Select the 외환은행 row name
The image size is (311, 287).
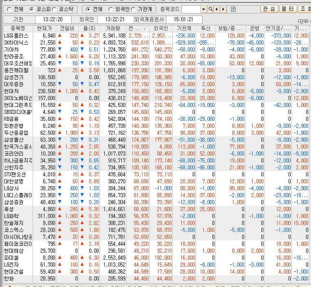(14, 126)
